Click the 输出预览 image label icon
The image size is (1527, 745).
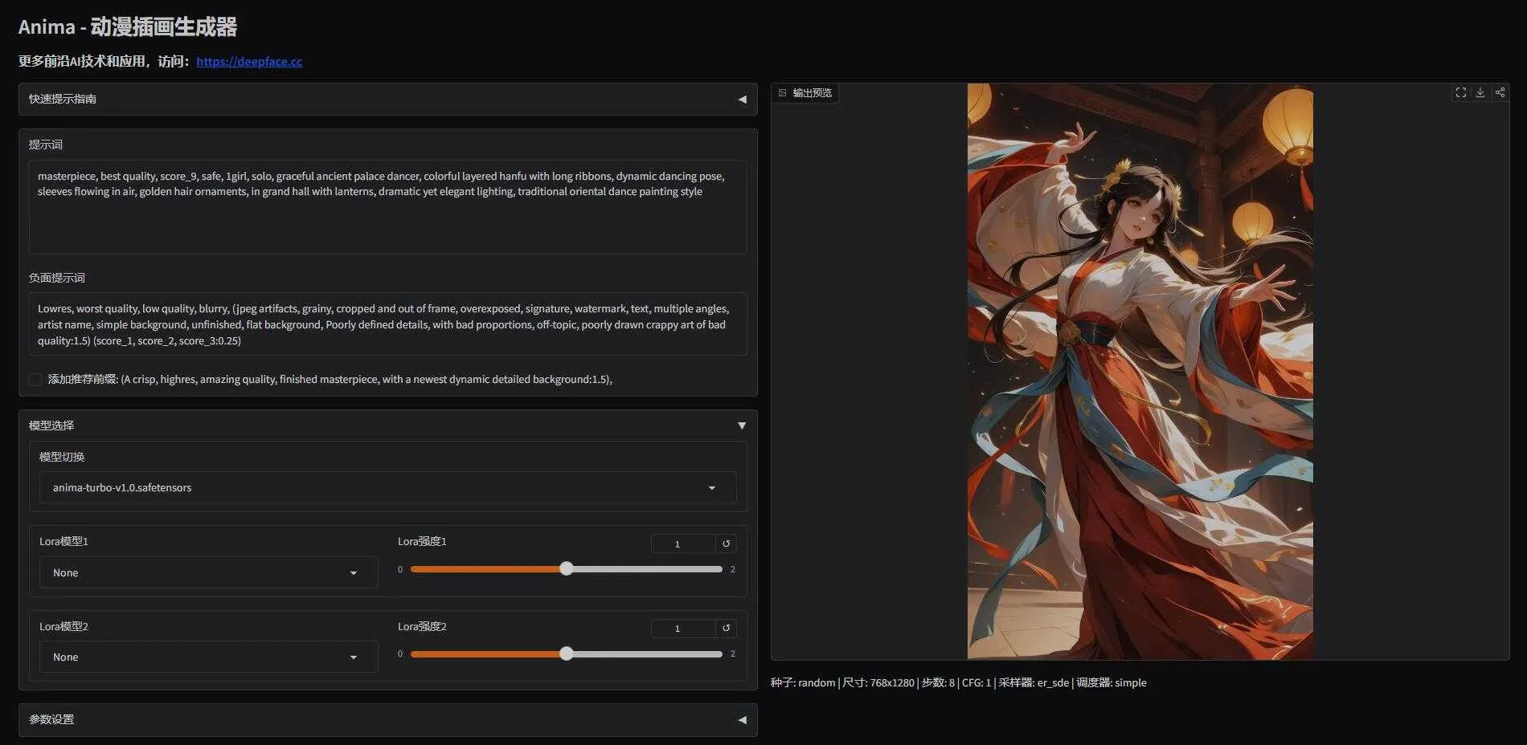782,93
